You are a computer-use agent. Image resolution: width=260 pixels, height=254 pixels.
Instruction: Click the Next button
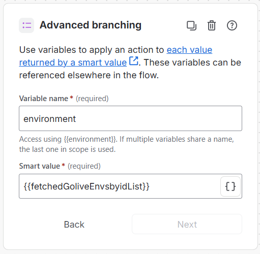tap(187, 224)
